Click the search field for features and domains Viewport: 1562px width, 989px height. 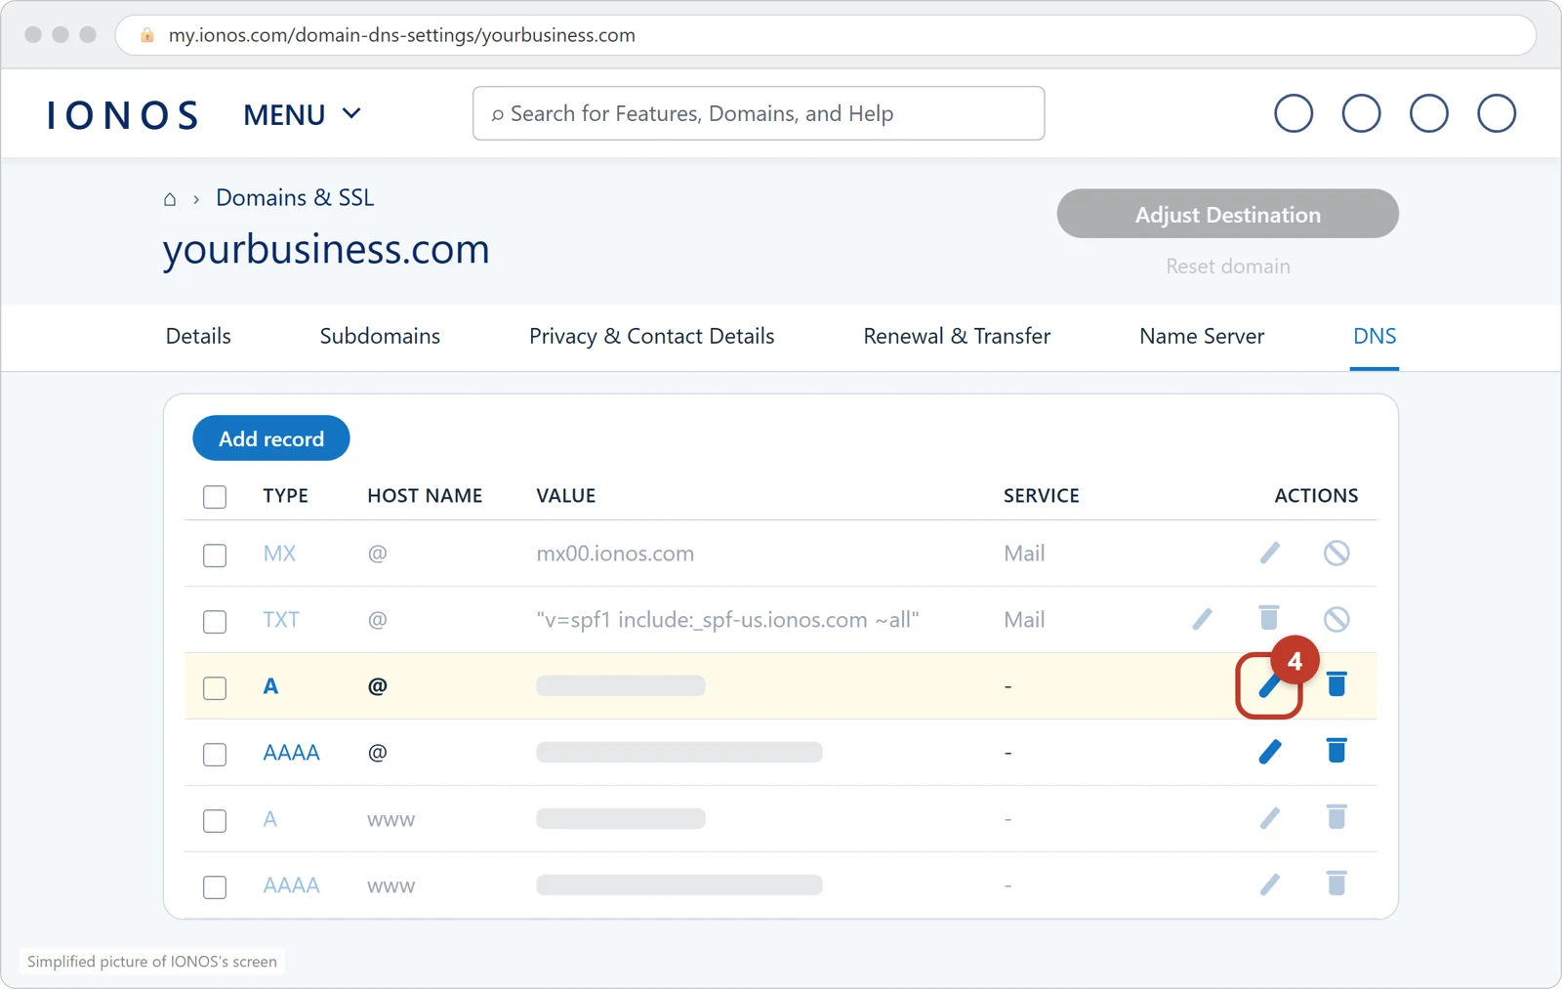pyautogui.click(x=759, y=113)
